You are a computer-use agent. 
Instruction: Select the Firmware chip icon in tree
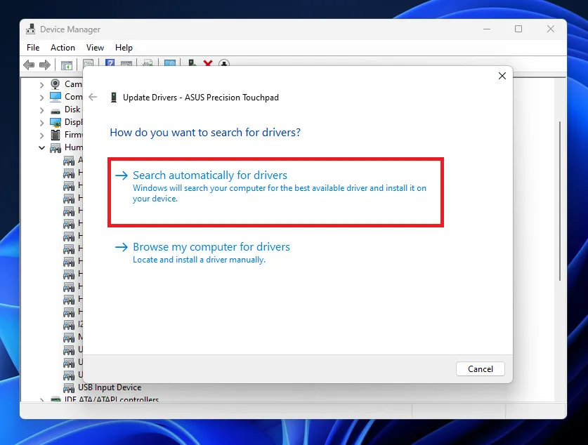coord(55,135)
